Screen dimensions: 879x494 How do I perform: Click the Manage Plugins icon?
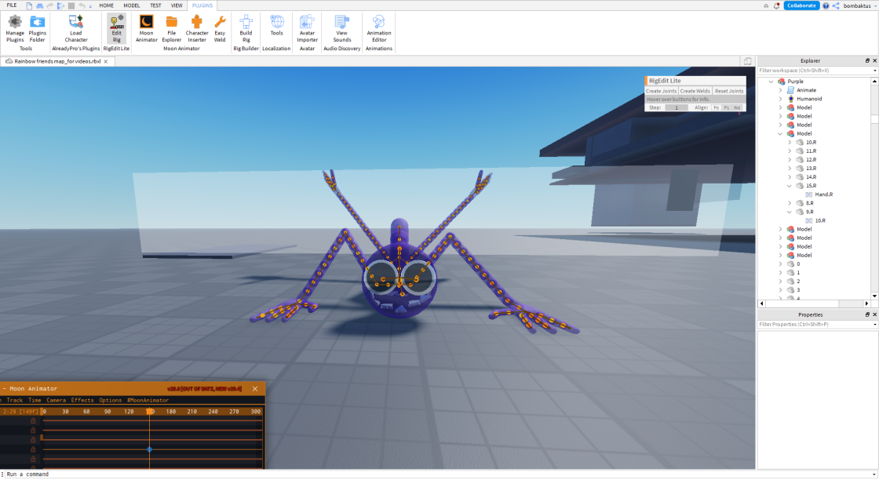(x=15, y=28)
